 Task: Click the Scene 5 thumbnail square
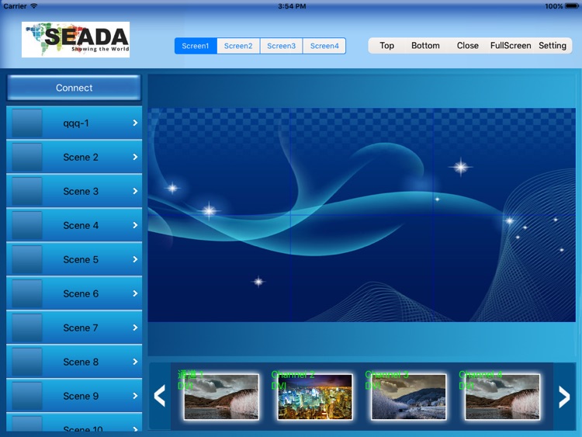pos(26,259)
